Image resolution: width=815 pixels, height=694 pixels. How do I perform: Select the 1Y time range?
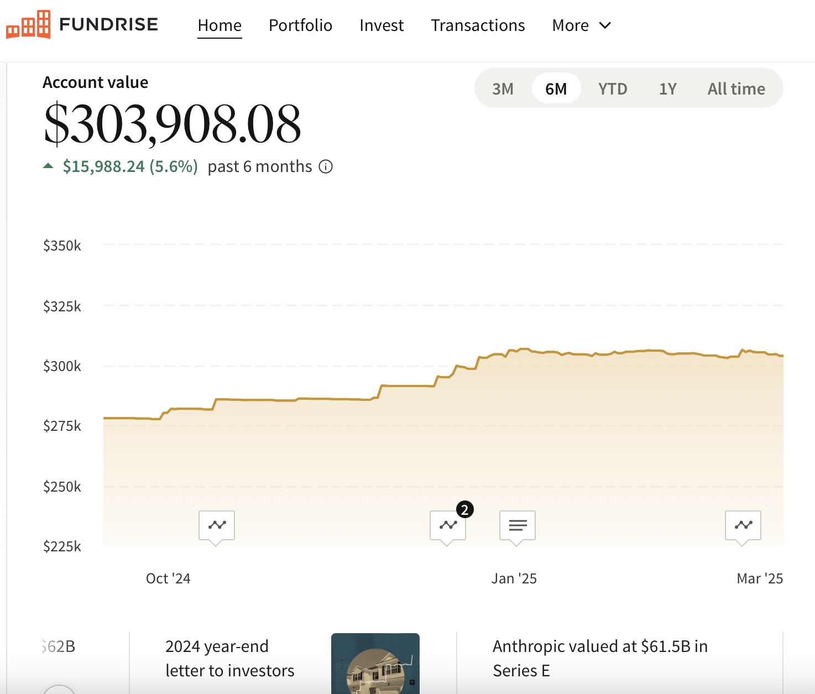click(x=668, y=88)
